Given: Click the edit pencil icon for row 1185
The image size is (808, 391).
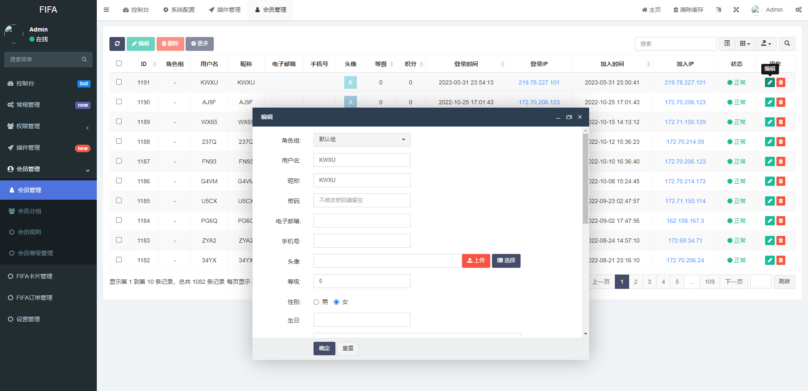Looking at the screenshot, I should 770,201.
